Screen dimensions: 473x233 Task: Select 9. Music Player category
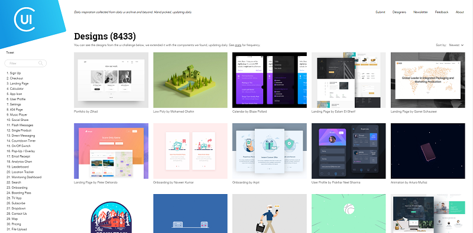[x=17, y=114]
